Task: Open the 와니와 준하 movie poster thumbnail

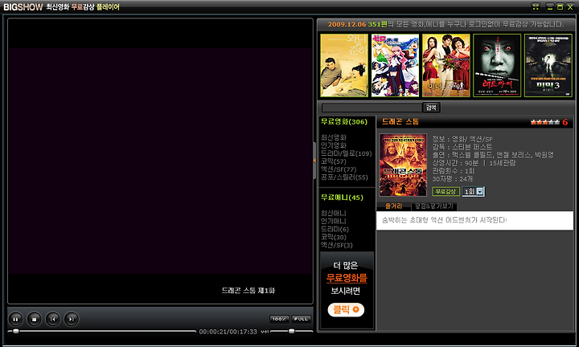Action: click(x=344, y=65)
